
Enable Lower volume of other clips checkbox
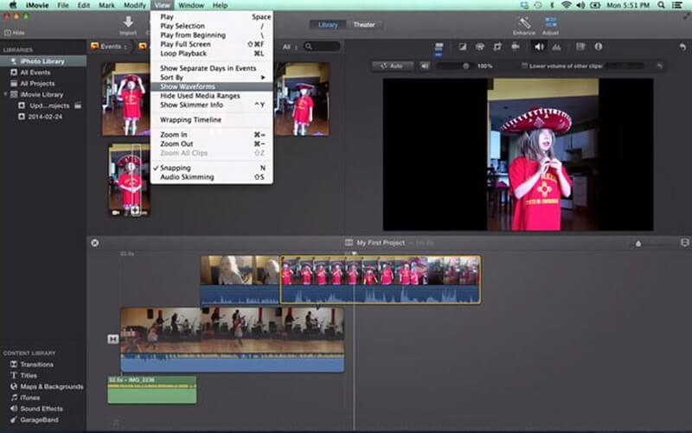point(524,66)
